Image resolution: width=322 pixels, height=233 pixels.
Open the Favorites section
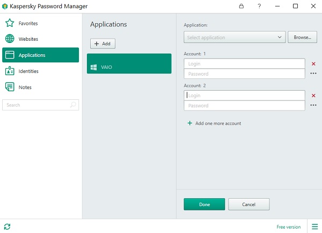(x=28, y=24)
